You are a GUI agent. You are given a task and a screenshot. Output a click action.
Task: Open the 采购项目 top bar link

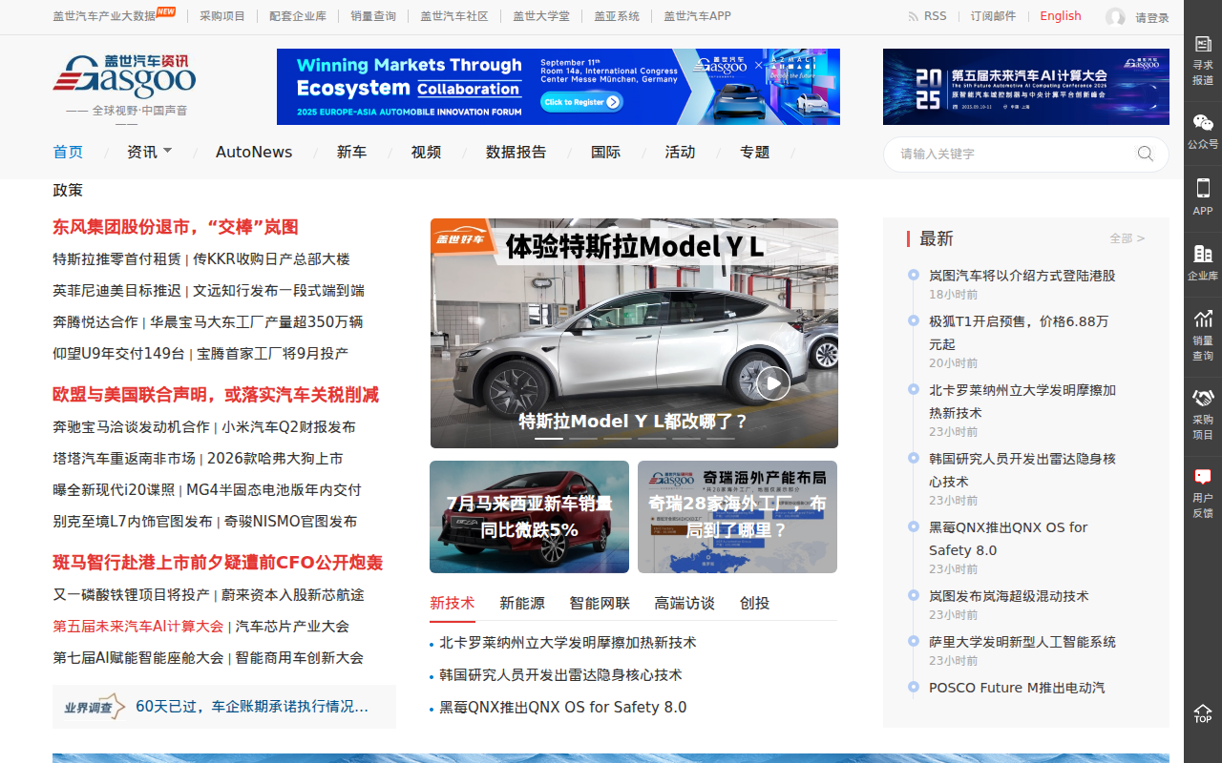point(222,16)
